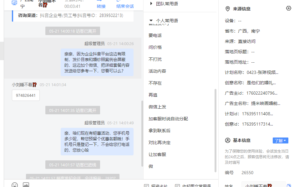Click the quick phrases list scrollbar
Screen dimensions: 294x187
point(215,131)
